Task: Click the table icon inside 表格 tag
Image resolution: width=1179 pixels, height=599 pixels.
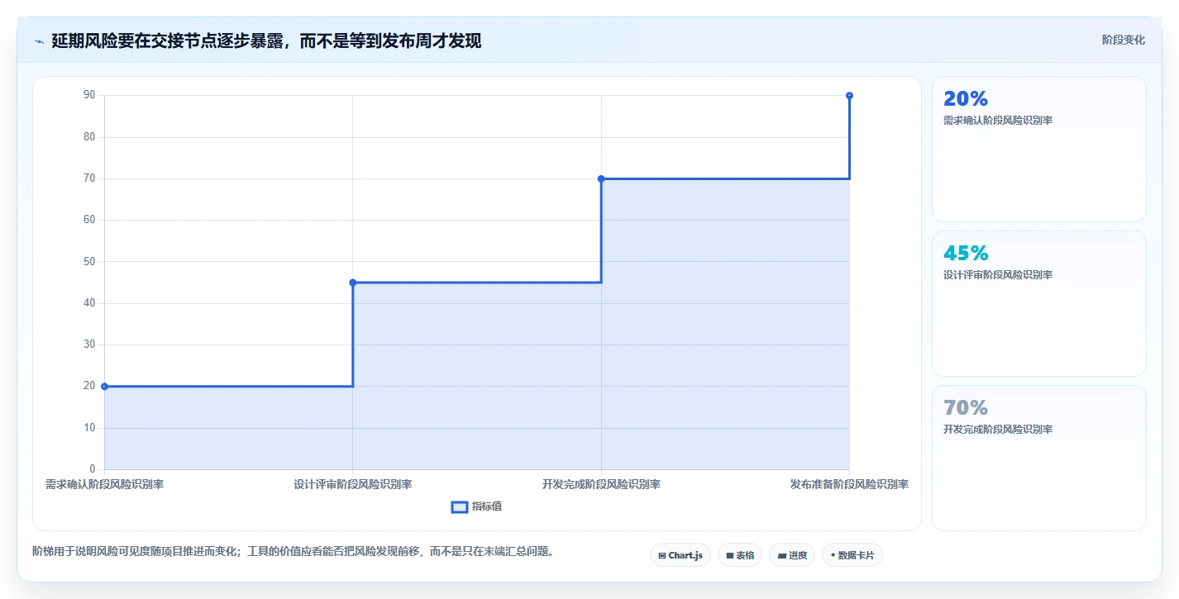Action: pyautogui.click(x=730, y=556)
